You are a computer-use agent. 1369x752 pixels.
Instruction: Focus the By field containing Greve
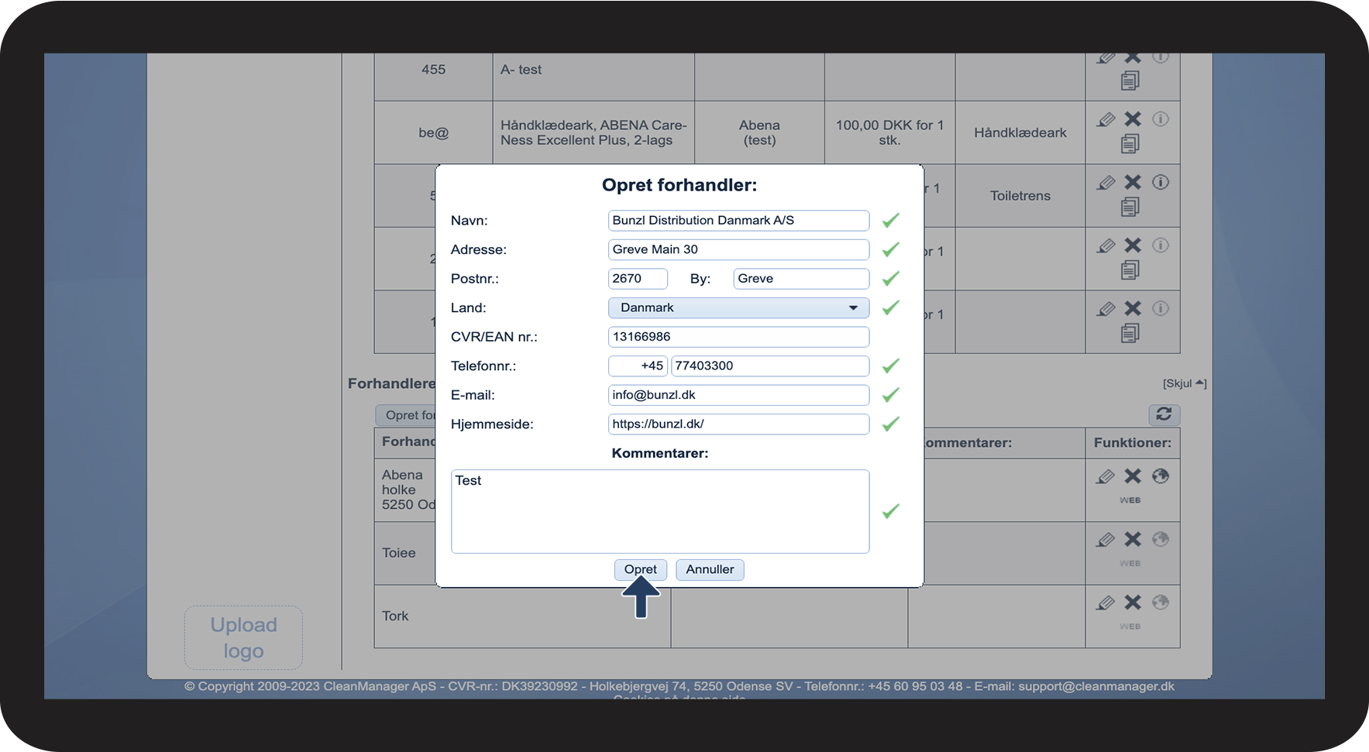coord(800,279)
